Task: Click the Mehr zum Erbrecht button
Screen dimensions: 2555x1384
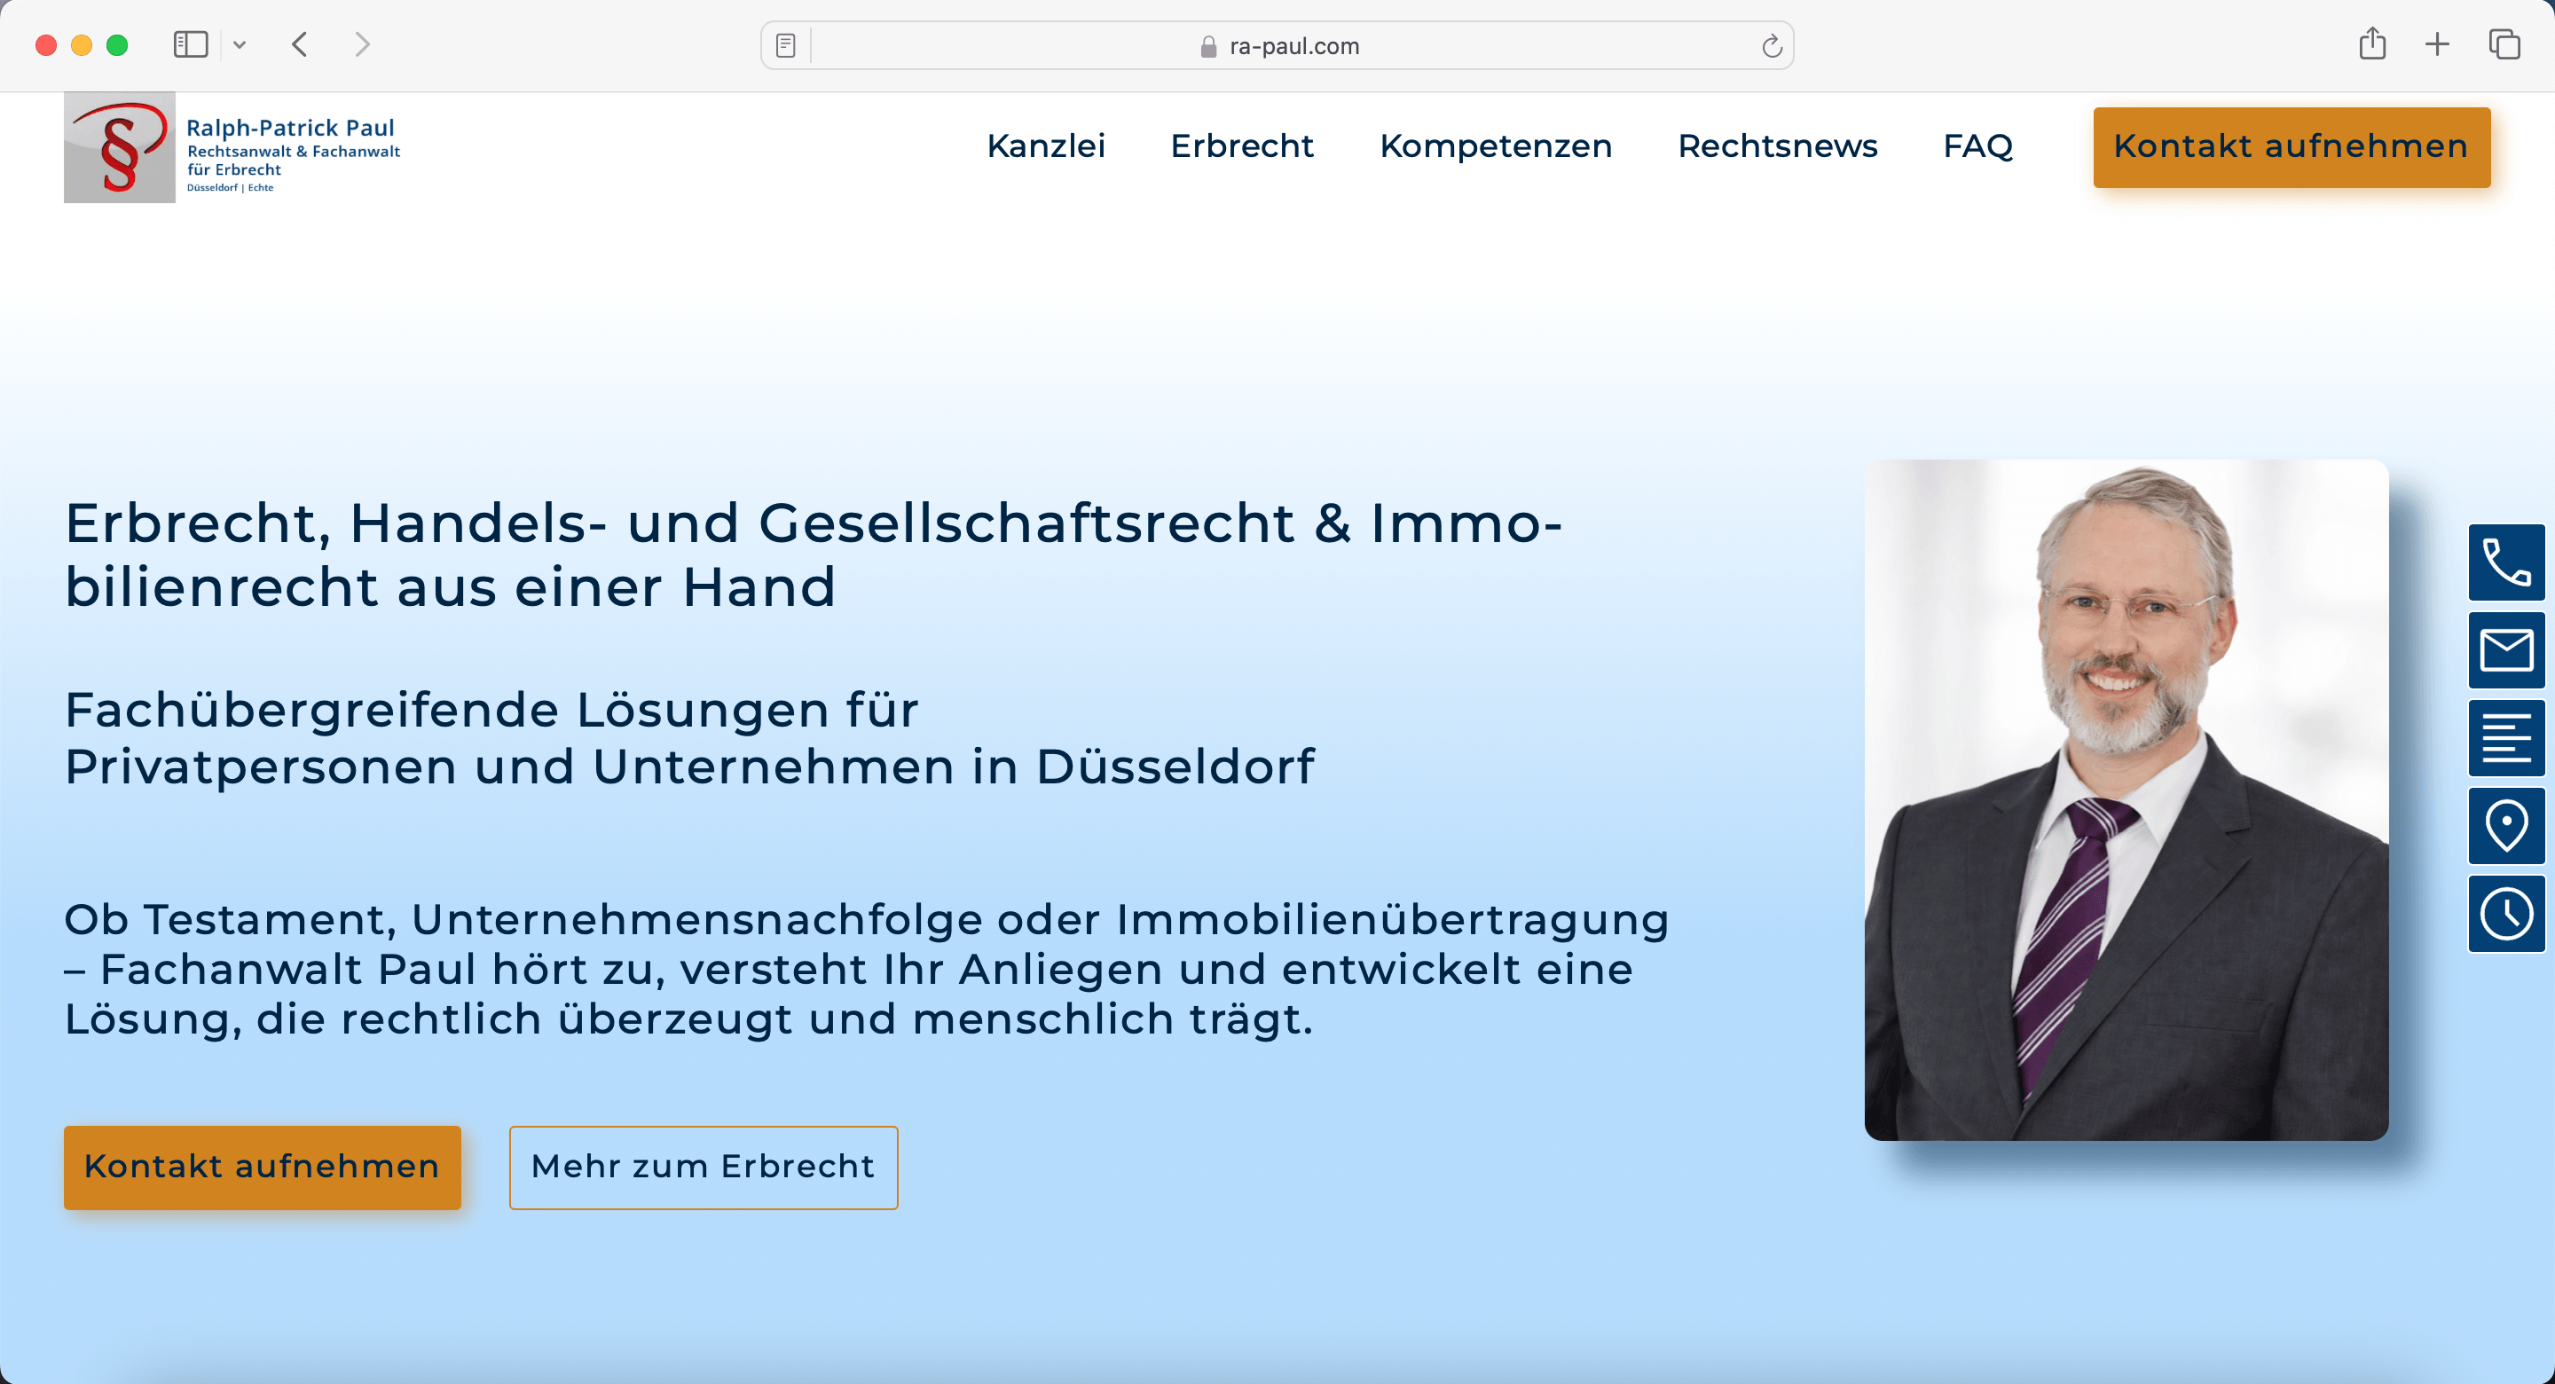Action: click(704, 1167)
